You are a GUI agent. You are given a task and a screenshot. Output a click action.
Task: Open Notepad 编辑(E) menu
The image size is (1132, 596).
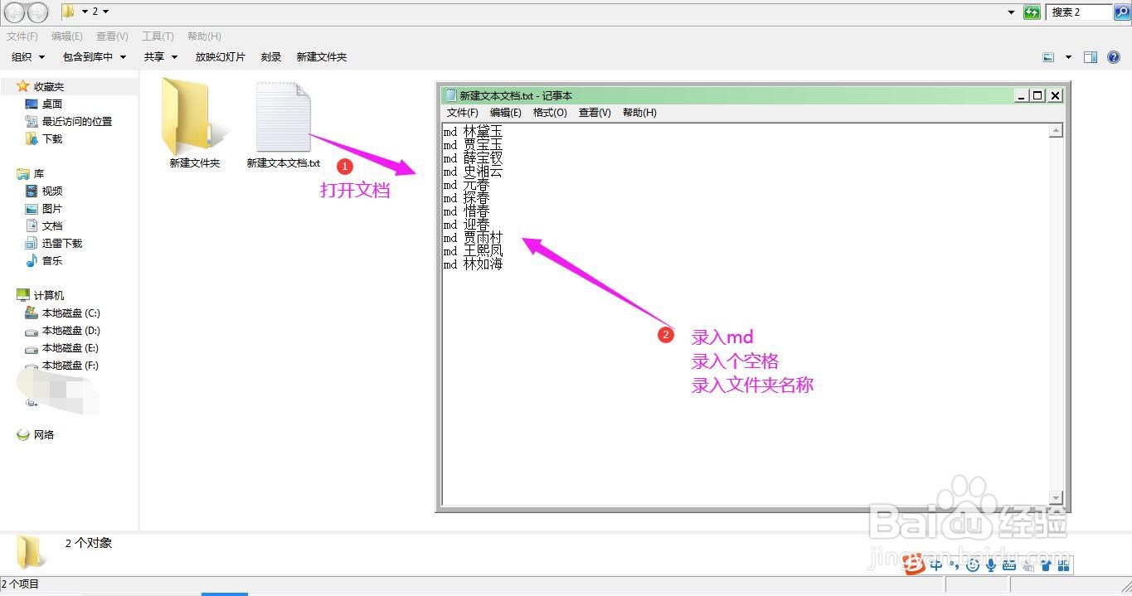click(x=506, y=113)
